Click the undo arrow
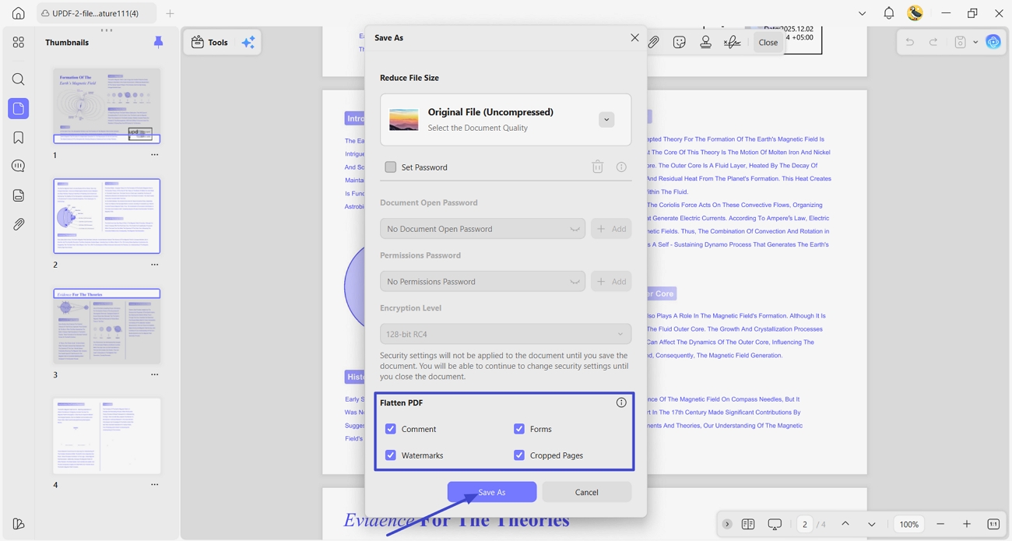 909,42
